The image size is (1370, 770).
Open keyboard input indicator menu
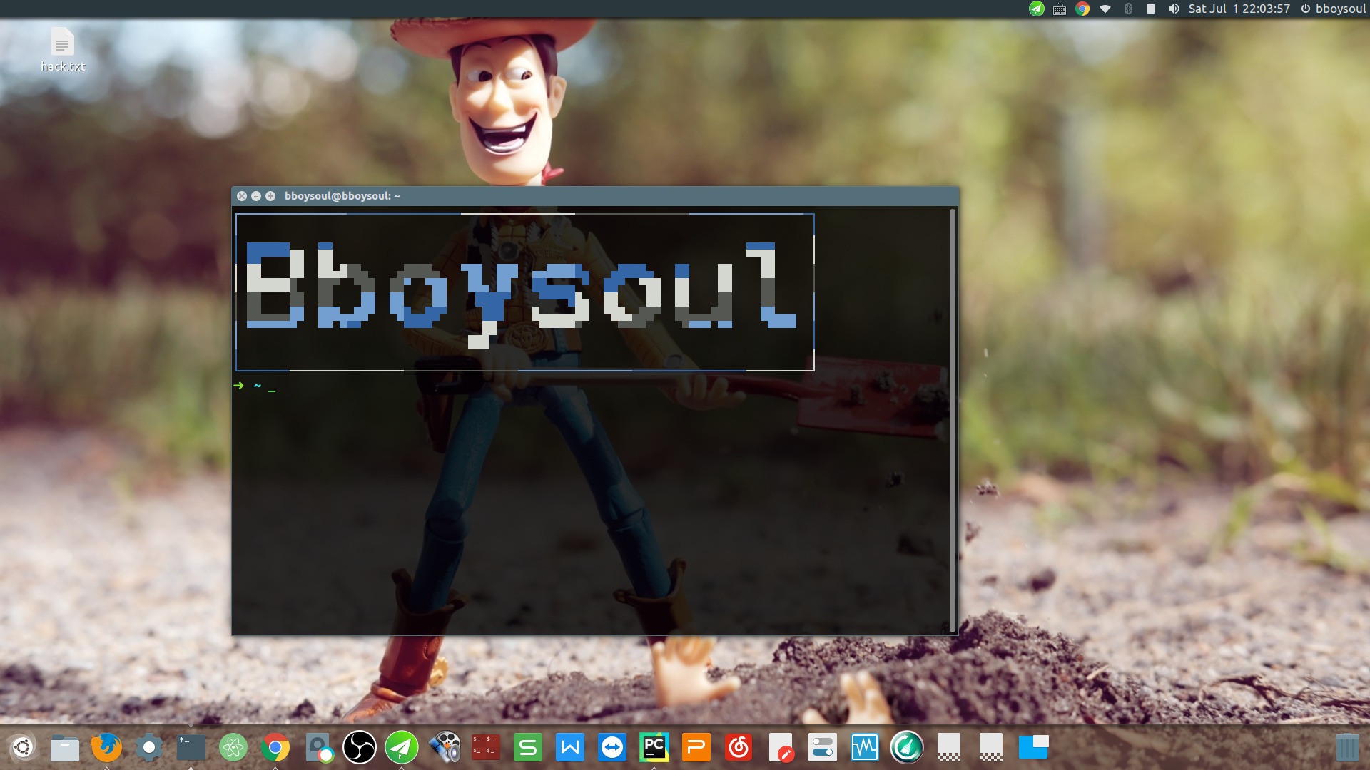coord(1060,9)
